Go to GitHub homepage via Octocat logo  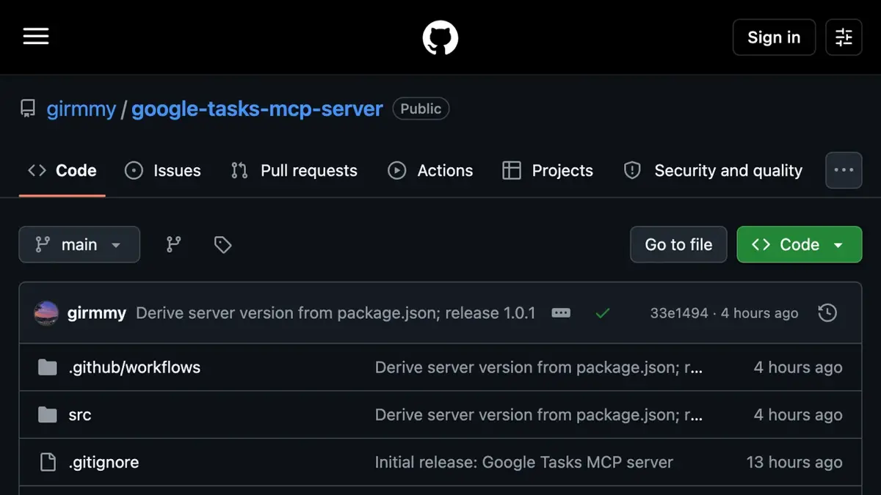pos(440,37)
